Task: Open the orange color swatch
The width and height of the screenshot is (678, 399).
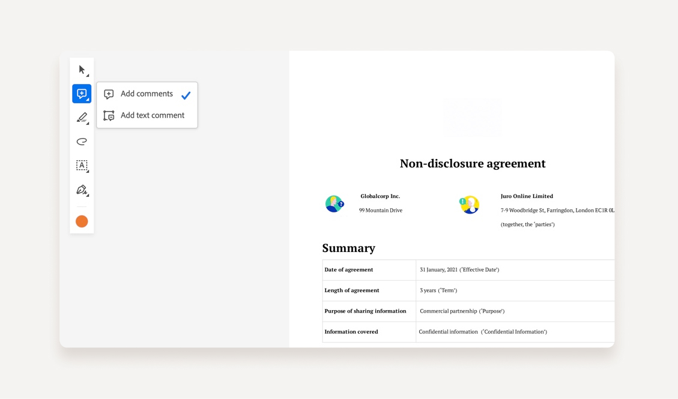Action: point(82,221)
